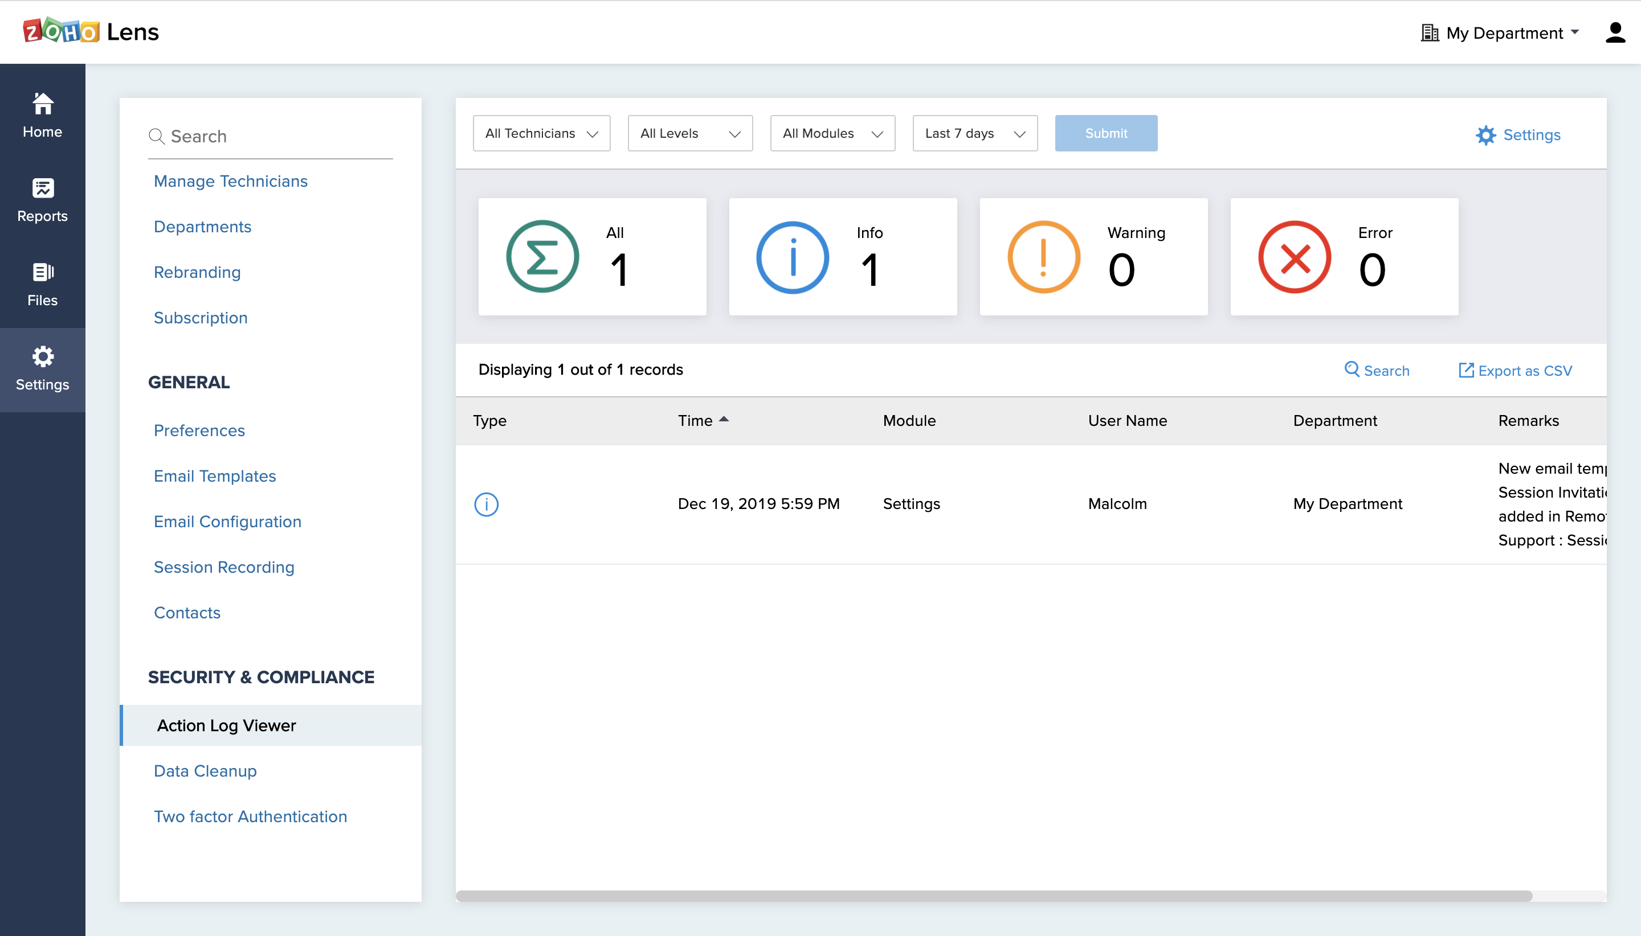This screenshot has width=1641, height=936.
Task: Open the All Levels dropdown
Action: pyautogui.click(x=689, y=134)
